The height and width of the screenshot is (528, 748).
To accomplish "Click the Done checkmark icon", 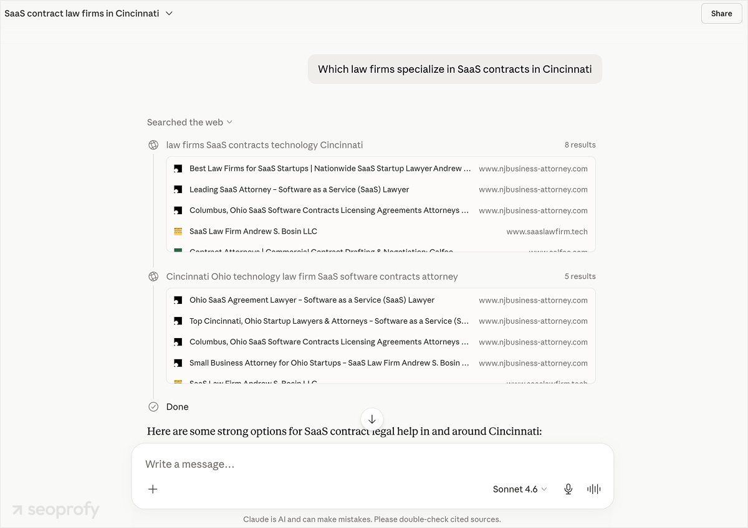I will click(153, 407).
